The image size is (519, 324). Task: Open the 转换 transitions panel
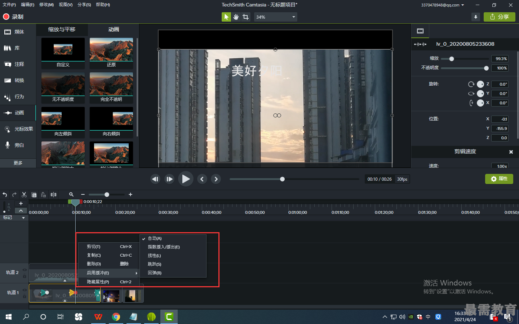coord(18,80)
